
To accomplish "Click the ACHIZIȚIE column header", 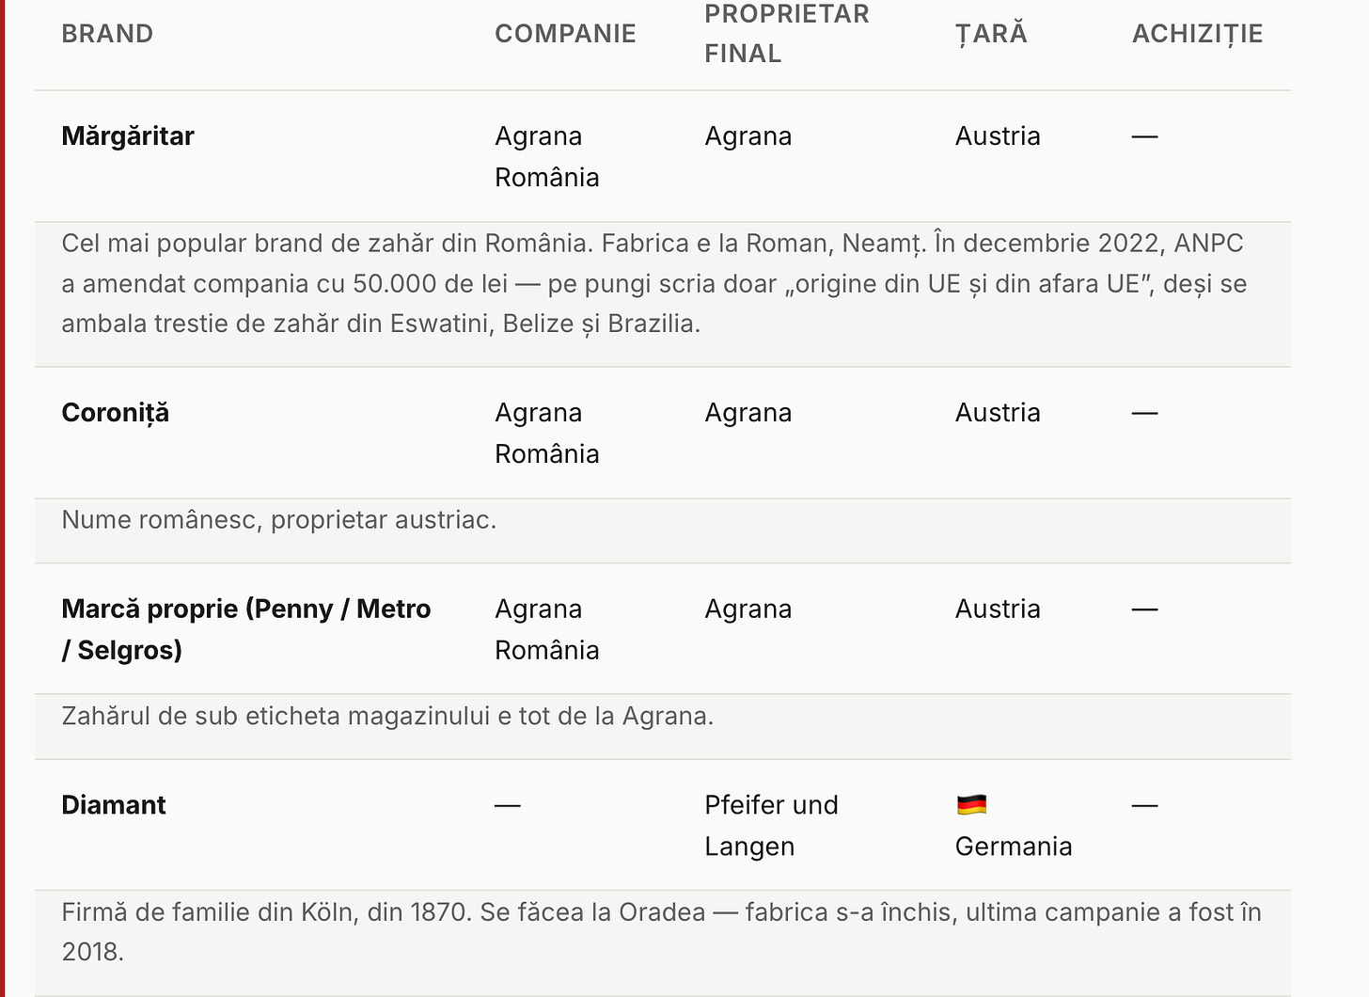I will (1197, 34).
